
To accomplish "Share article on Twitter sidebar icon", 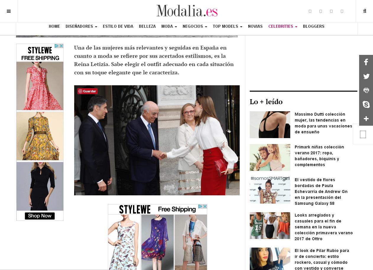I will click(x=366, y=76).
